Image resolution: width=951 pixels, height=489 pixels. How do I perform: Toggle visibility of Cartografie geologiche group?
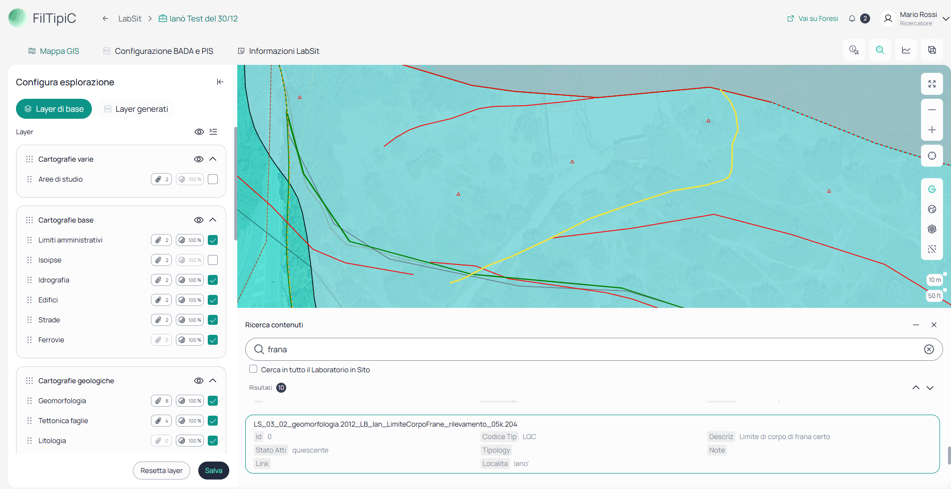199,381
